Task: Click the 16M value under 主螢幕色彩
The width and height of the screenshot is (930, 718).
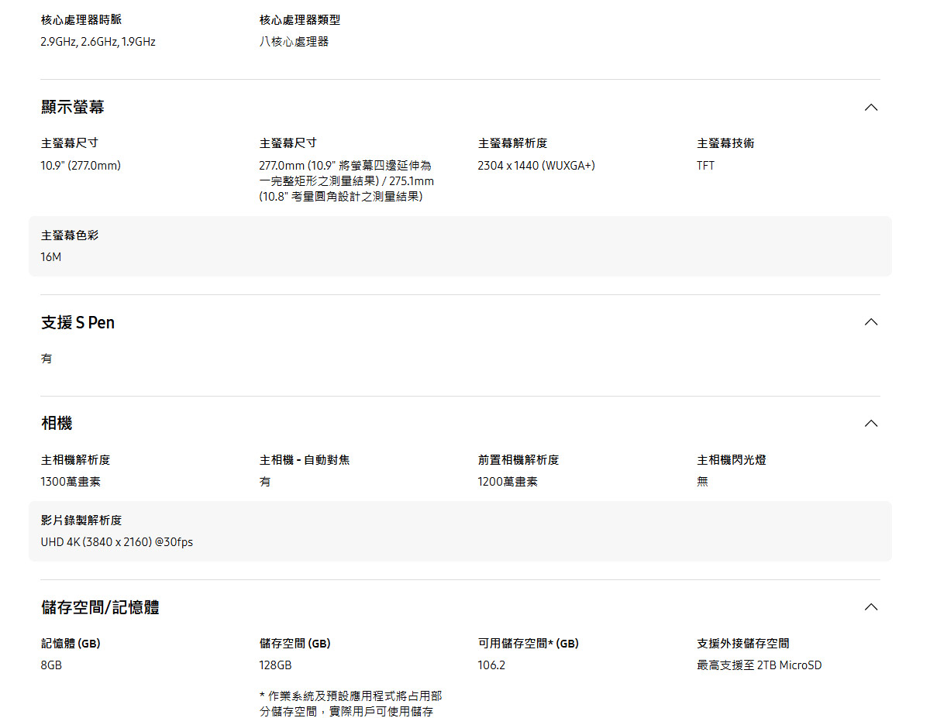Action: point(51,257)
